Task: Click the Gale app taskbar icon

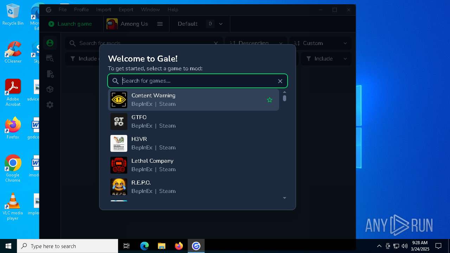Action: [x=196, y=246]
